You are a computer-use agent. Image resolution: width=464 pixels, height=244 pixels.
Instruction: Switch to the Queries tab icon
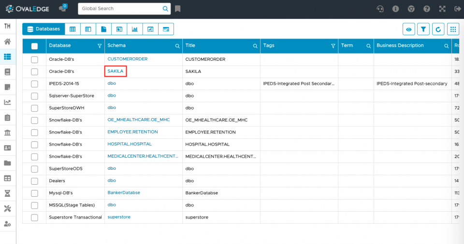(x=166, y=29)
